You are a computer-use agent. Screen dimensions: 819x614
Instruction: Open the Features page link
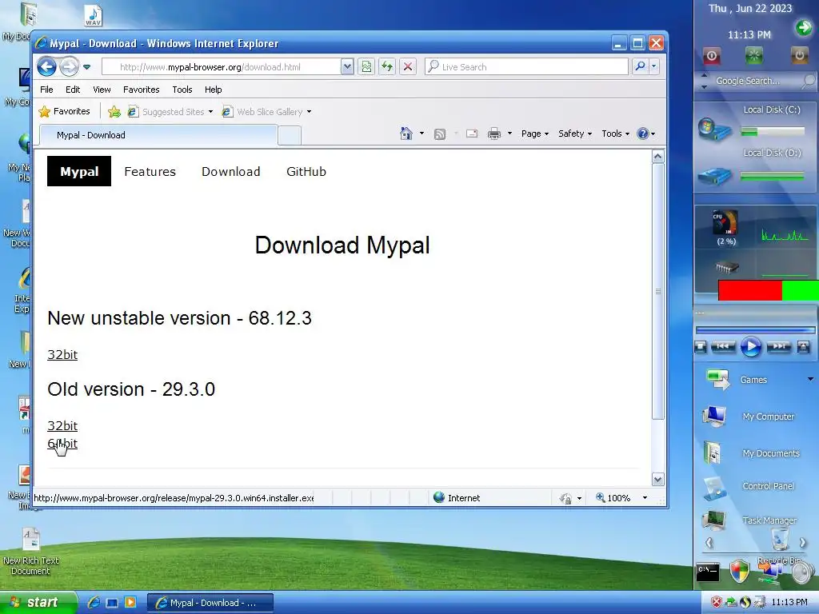(150, 171)
